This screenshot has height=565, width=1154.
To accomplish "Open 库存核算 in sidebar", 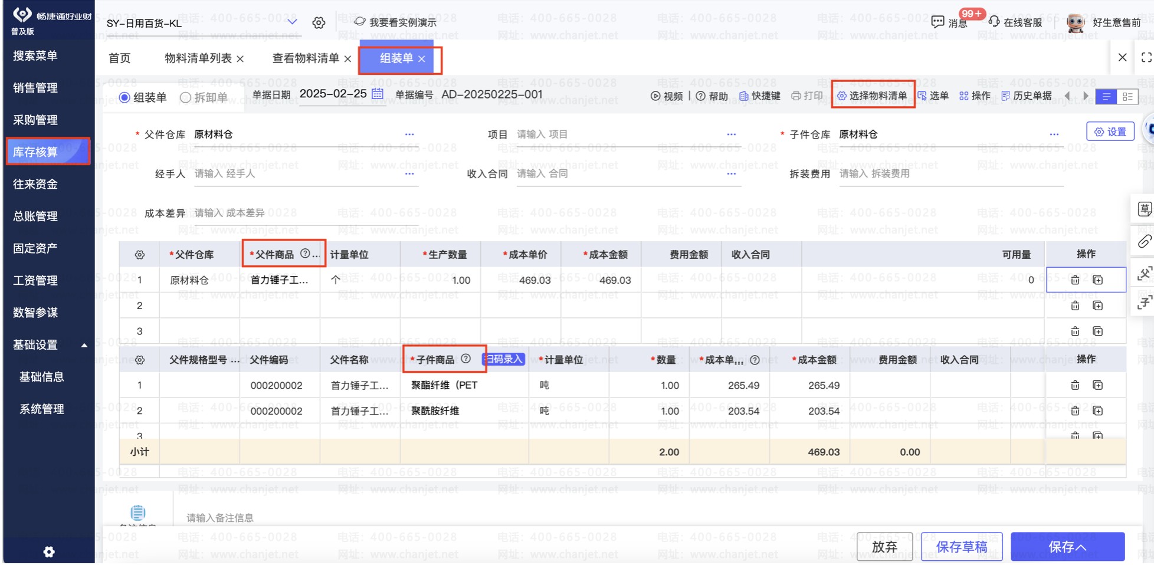I will [47, 152].
